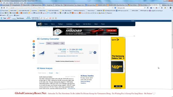Open the English language selector
Image resolution: width=173 pixels, height=97 pixels.
pos(133,21)
